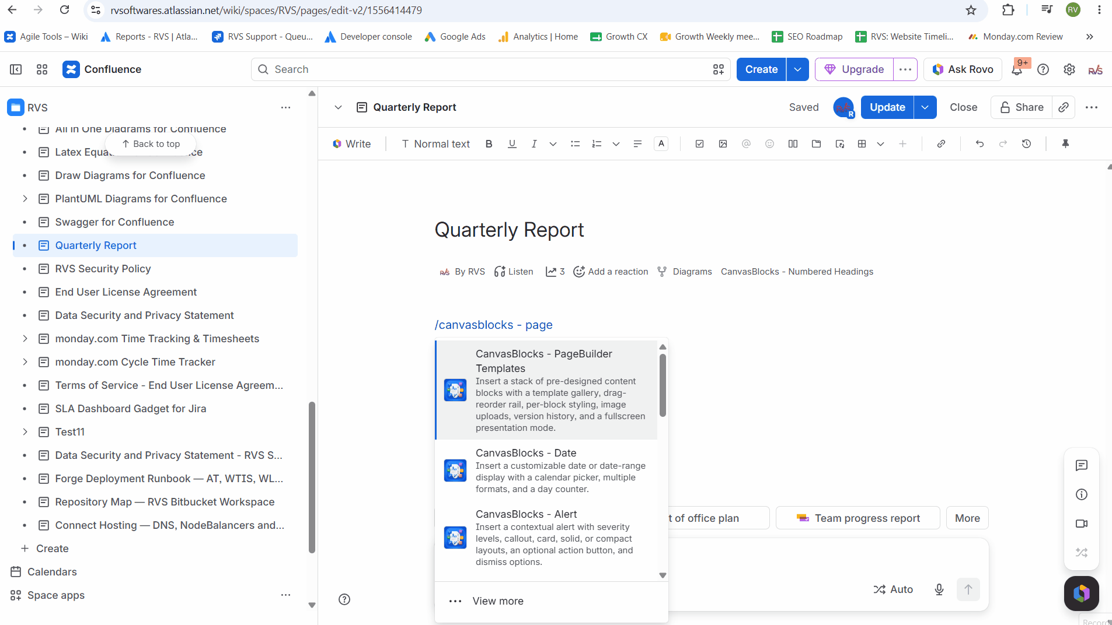Insert a column layout
This screenshot has height=625, width=1112.
[x=793, y=144]
